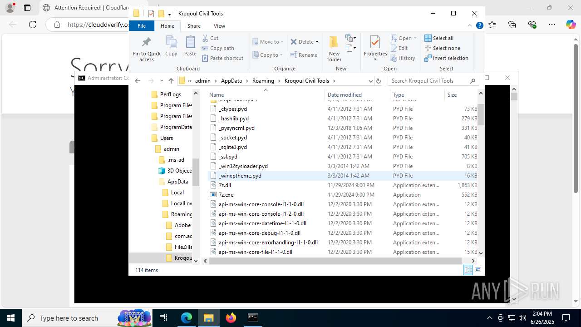Open address bar history dropdown
581x327 pixels.
coord(370,81)
